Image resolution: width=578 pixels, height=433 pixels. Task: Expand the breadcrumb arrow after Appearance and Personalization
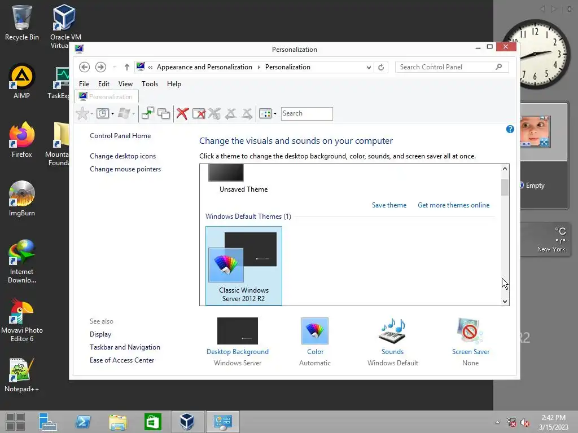259,67
